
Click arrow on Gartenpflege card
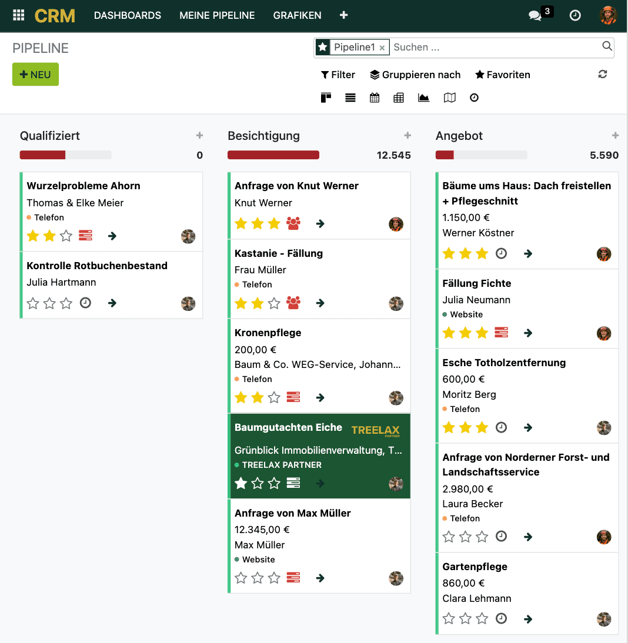(528, 619)
